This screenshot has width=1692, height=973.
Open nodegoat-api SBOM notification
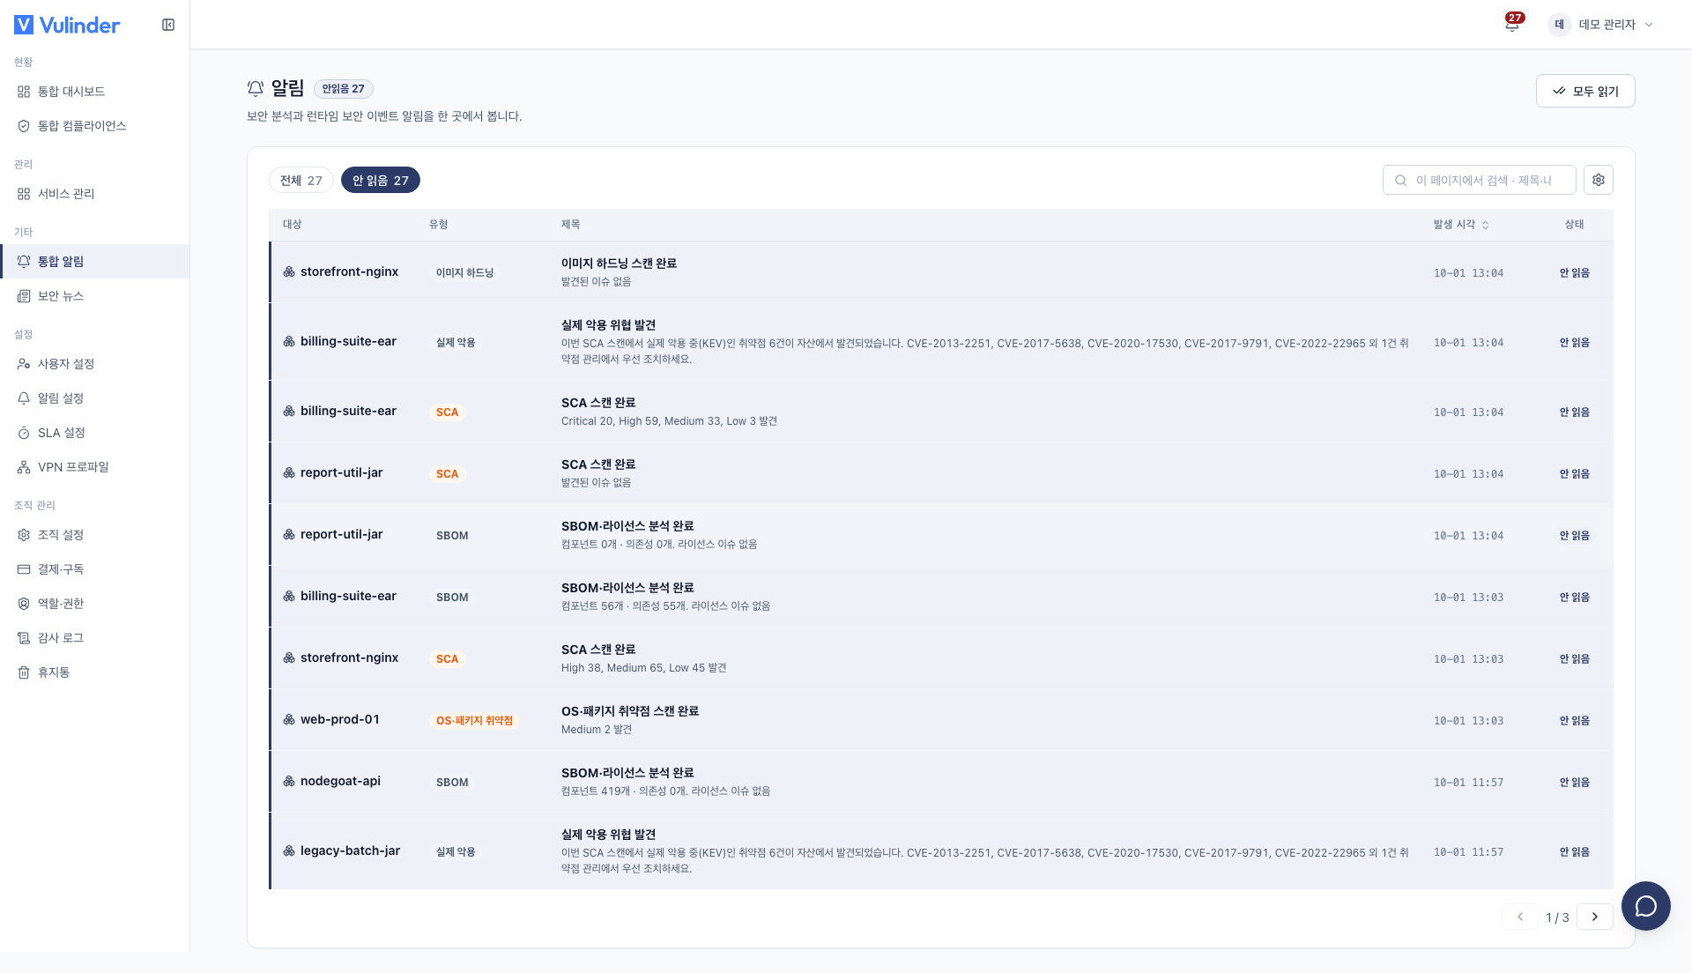coord(941,782)
